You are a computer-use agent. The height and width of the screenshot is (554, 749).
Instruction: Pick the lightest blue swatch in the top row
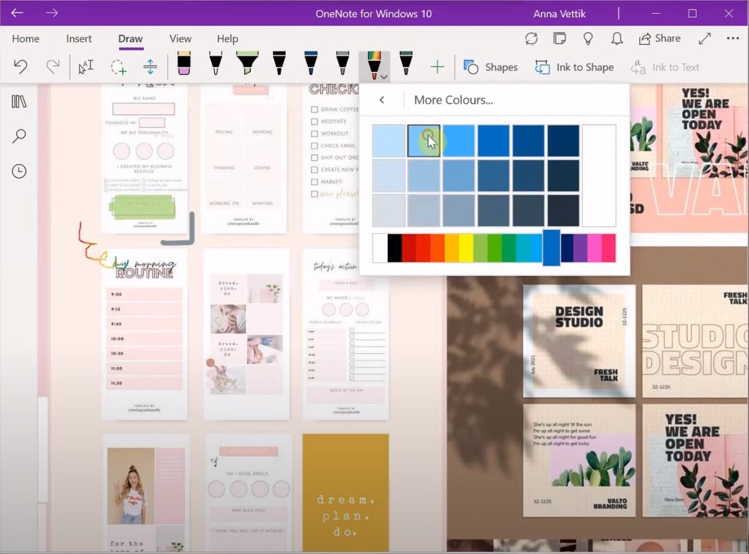[389, 141]
